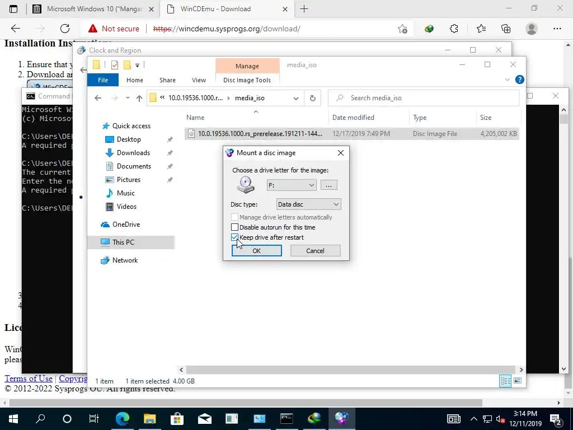Image resolution: width=573 pixels, height=430 pixels.
Task: Reload the WinCDEmu download page
Action: point(65,29)
